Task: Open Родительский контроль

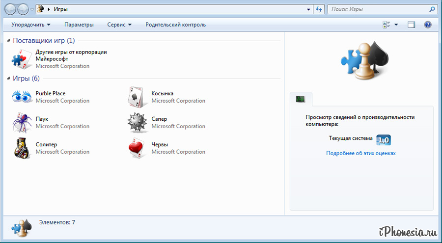Action: pyautogui.click(x=176, y=25)
